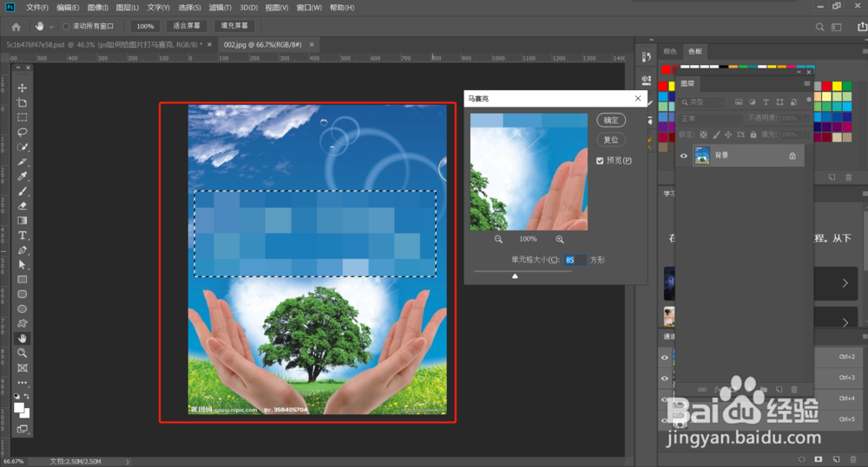Select the Eraser tool
868x467 pixels.
click(x=23, y=205)
